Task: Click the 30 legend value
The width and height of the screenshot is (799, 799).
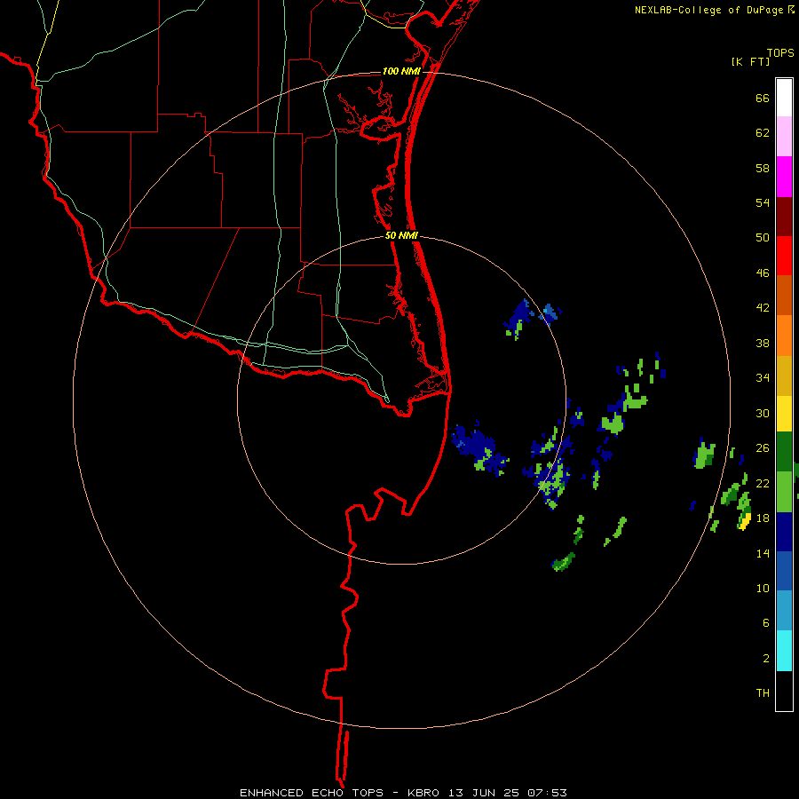Action: point(763,413)
